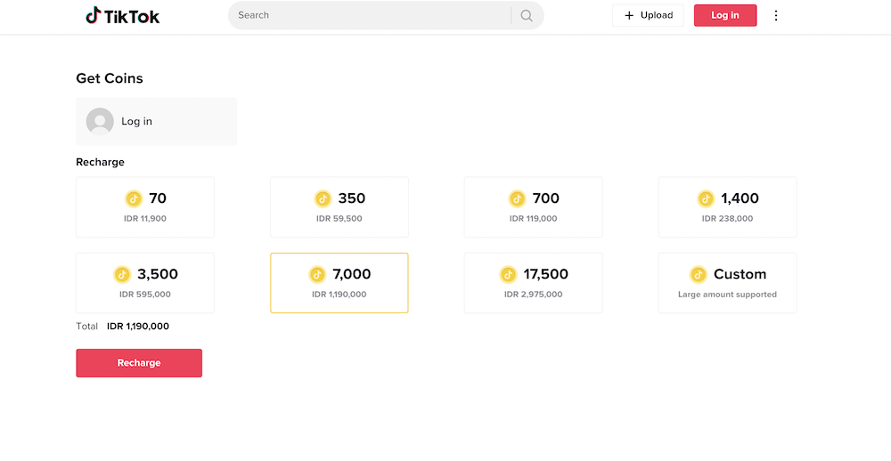Click the coin icon next to 3,500
891x461 pixels.
(122, 275)
